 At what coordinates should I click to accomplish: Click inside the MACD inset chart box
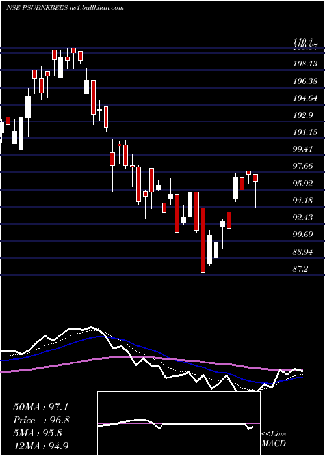click(179, 423)
